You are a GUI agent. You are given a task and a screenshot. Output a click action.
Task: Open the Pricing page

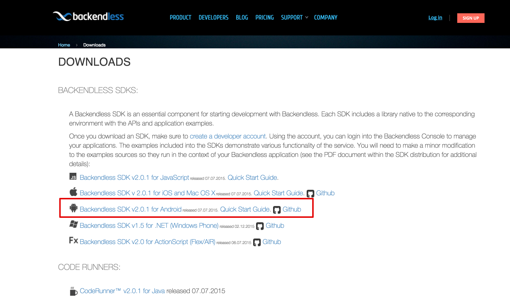[x=265, y=17]
